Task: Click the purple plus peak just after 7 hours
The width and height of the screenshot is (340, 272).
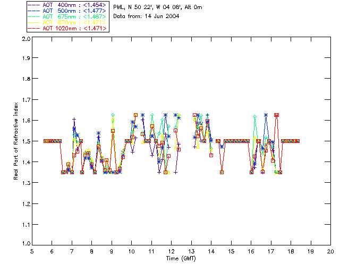Action: click(74, 120)
